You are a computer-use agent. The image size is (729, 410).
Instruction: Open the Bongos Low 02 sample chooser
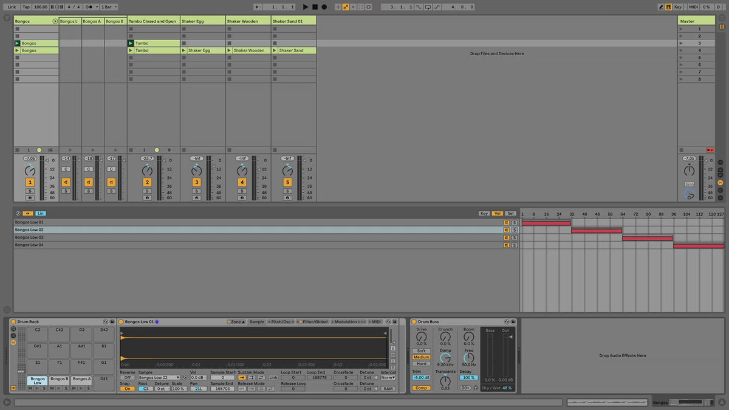159,378
